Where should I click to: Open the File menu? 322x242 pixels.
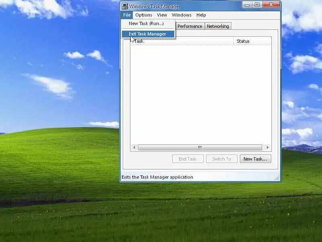pos(127,15)
